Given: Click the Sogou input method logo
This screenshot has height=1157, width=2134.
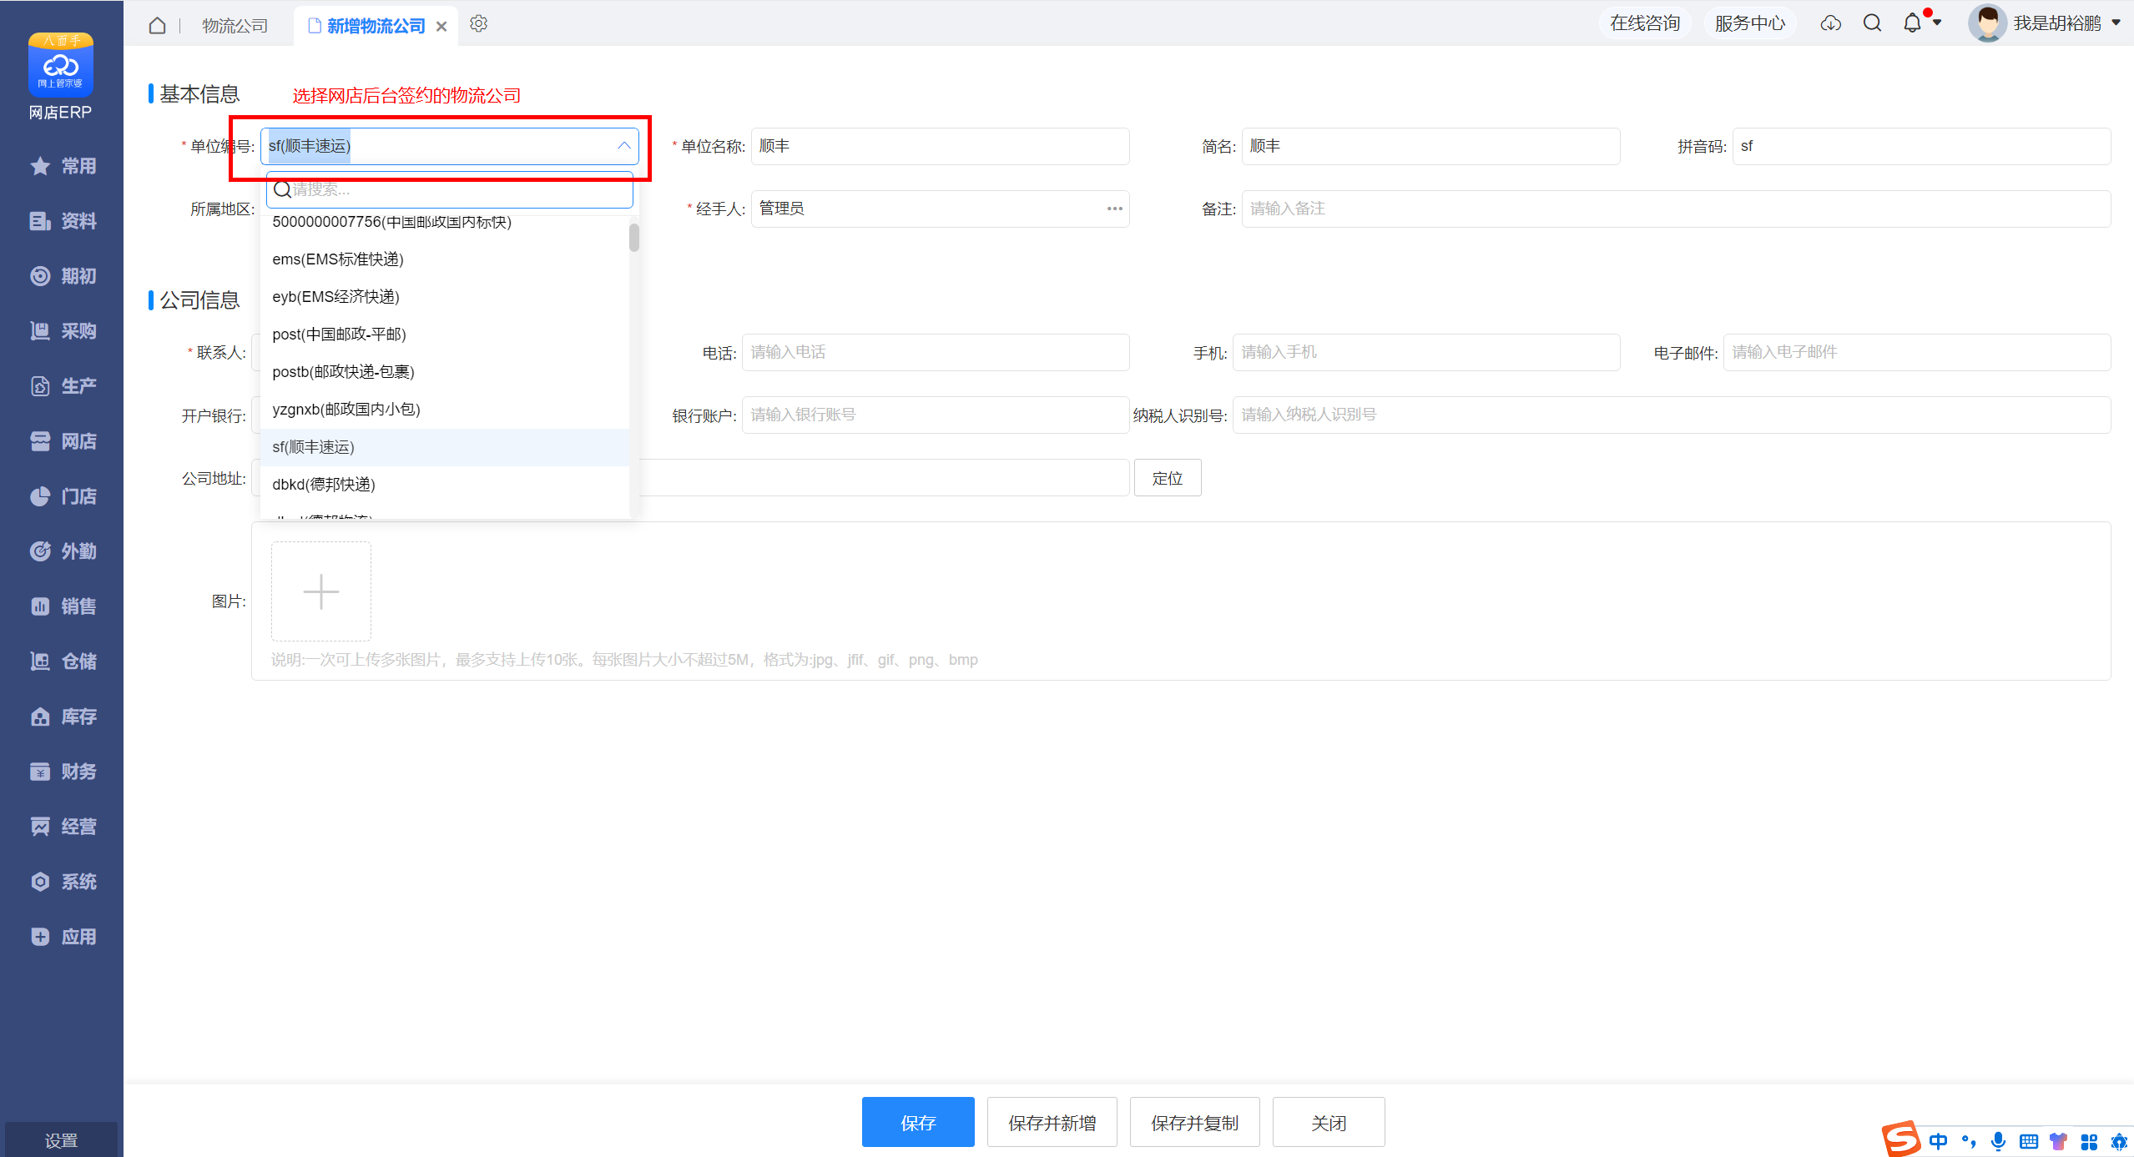Looking at the screenshot, I should pyautogui.click(x=1901, y=1139).
